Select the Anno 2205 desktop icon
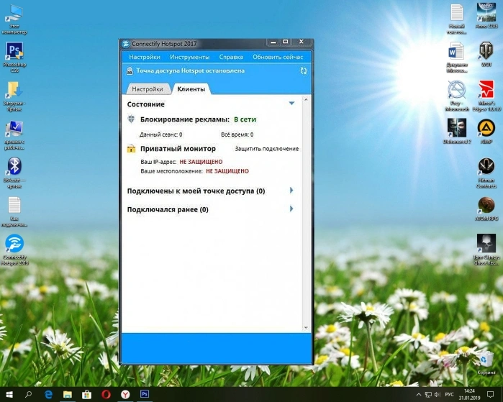The height and width of the screenshot is (402, 503). point(486,15)
